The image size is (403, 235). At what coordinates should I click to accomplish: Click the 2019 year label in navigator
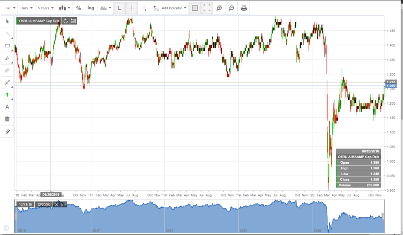pos(243,231)
